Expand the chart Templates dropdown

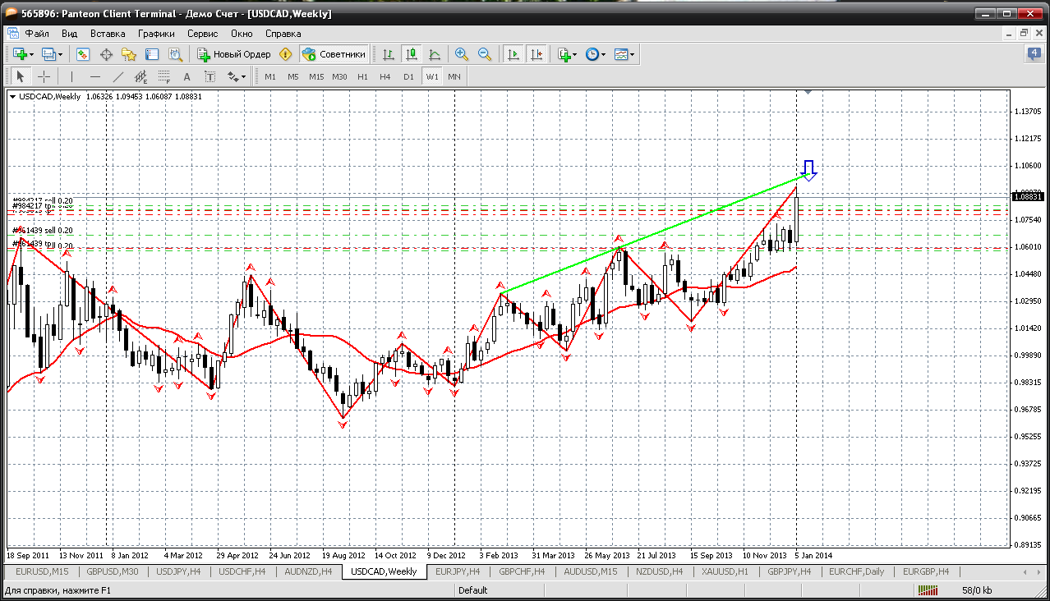624,54
